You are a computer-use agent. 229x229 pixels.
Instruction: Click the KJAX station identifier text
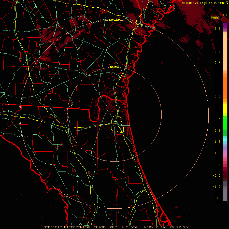[x=149, y=227]
